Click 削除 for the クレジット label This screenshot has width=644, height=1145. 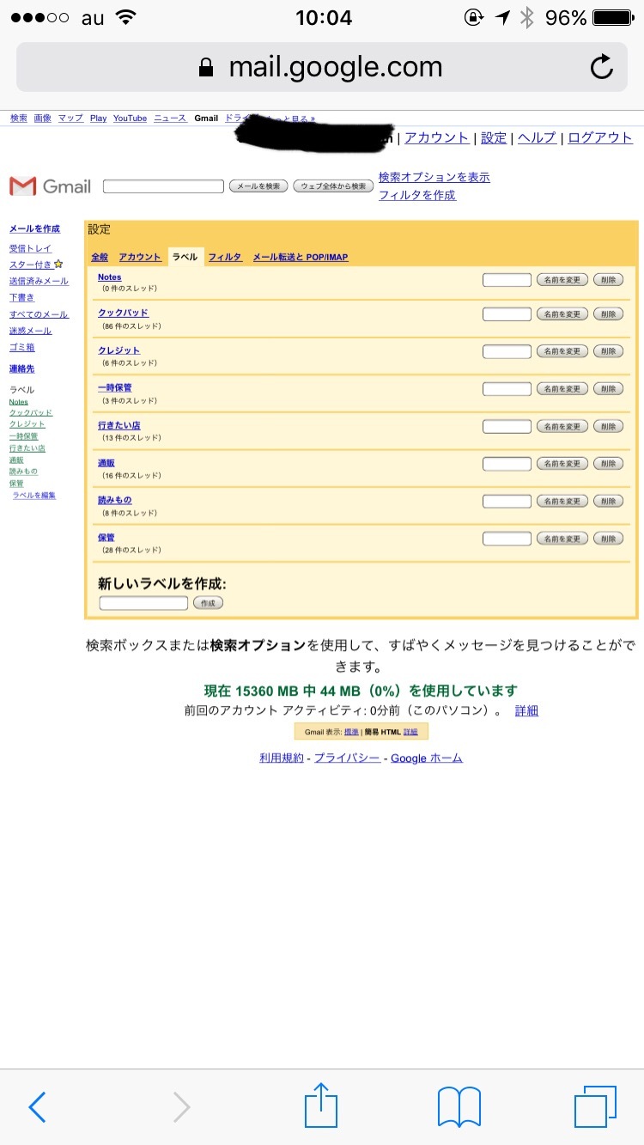click(608, 351)
